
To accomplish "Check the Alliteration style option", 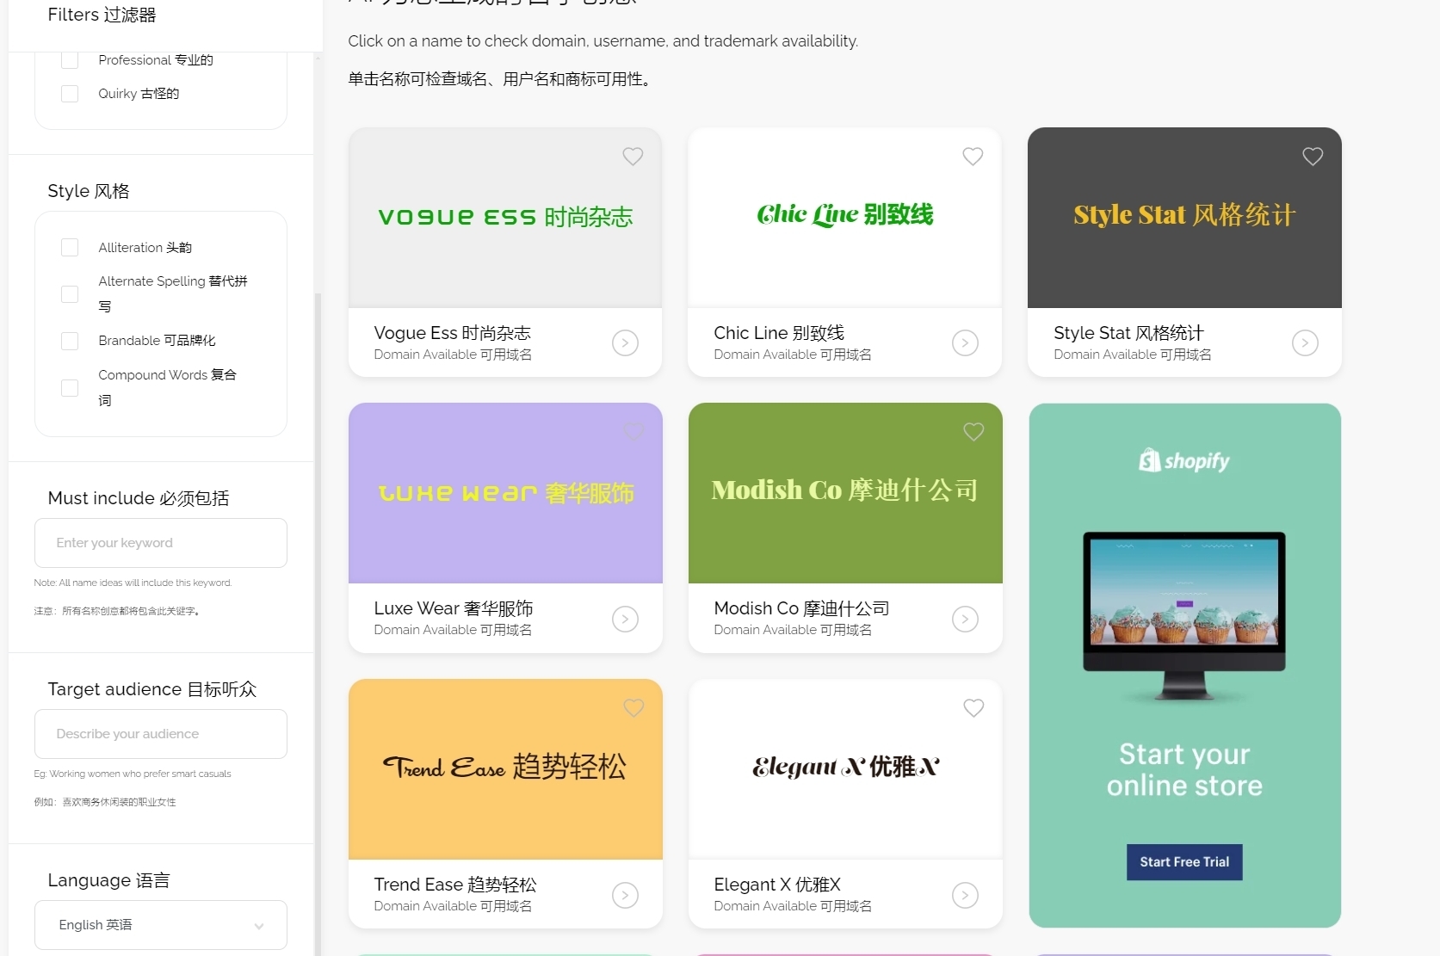I will point(70,247).
